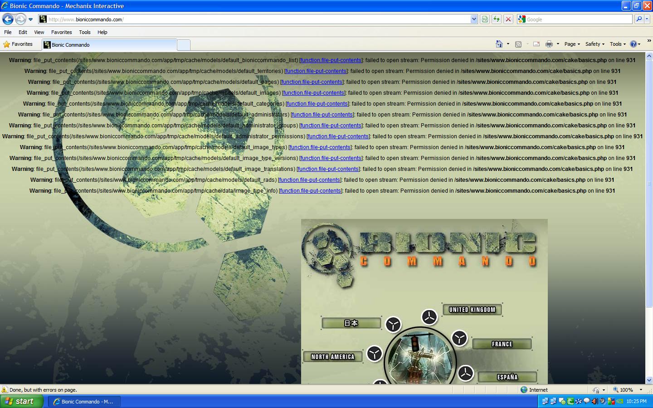This screenshot has height=408, width=653.
Task: Open the Page dropdown menu
Action: click(572, 44)
